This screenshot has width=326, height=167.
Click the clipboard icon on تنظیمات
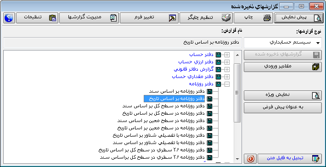point(52,18)
